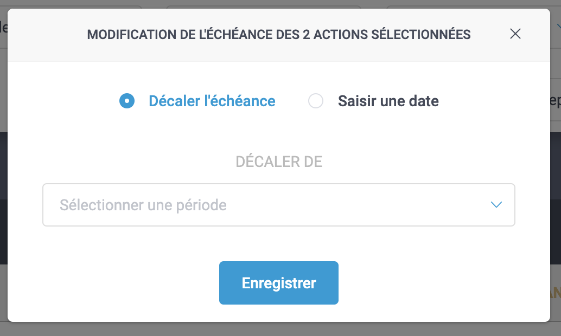Screen dimensions: 561x336
Task: Select the "Décaler l'échéance" radio button
Action: tap(126, 101)
